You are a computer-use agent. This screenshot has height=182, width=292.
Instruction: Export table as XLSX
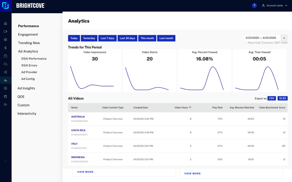tap(283, 98)
